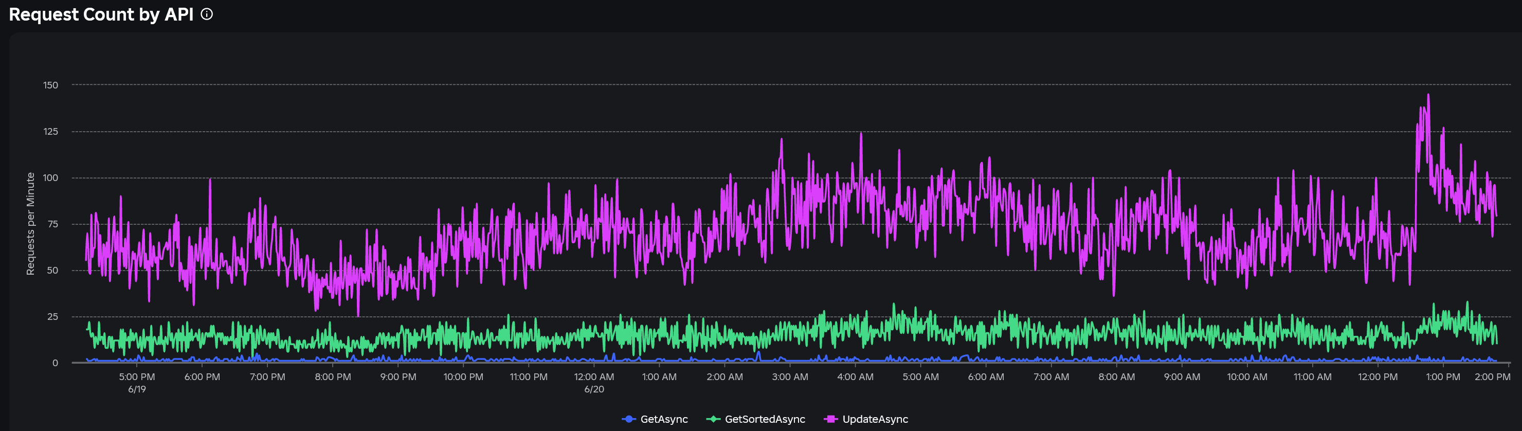Click the "12:00 AM" time axis label
Image resolution: width=1522 pixels, height=431 pixels.
594,376
